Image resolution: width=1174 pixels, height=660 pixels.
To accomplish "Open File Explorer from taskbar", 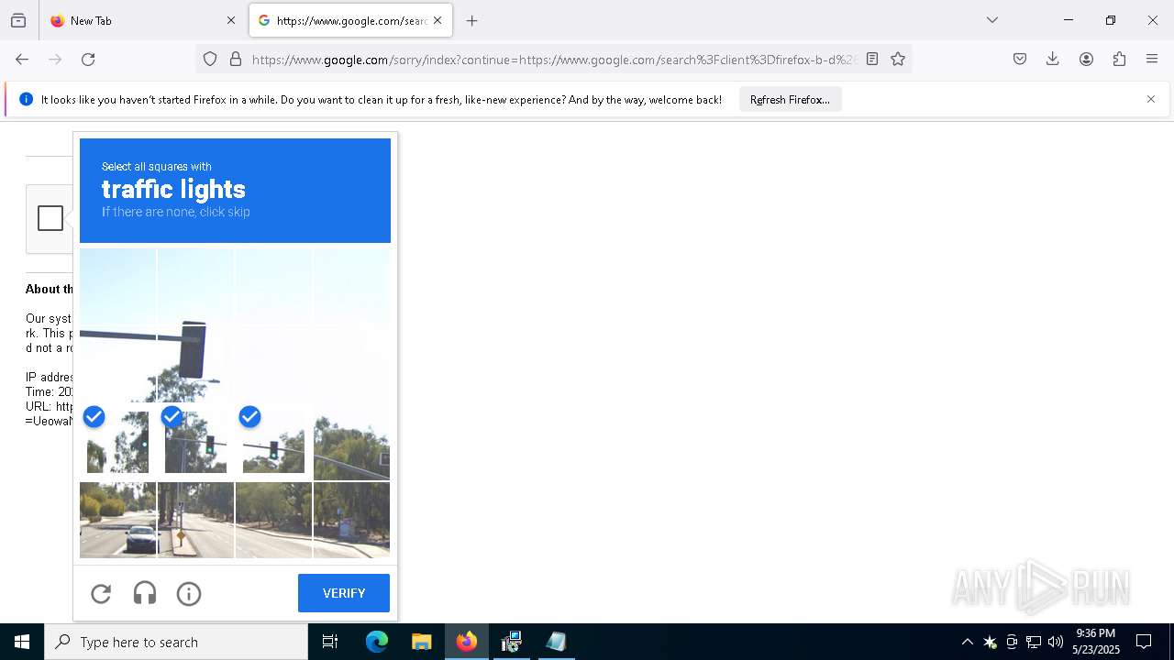I will pos(421,642).
